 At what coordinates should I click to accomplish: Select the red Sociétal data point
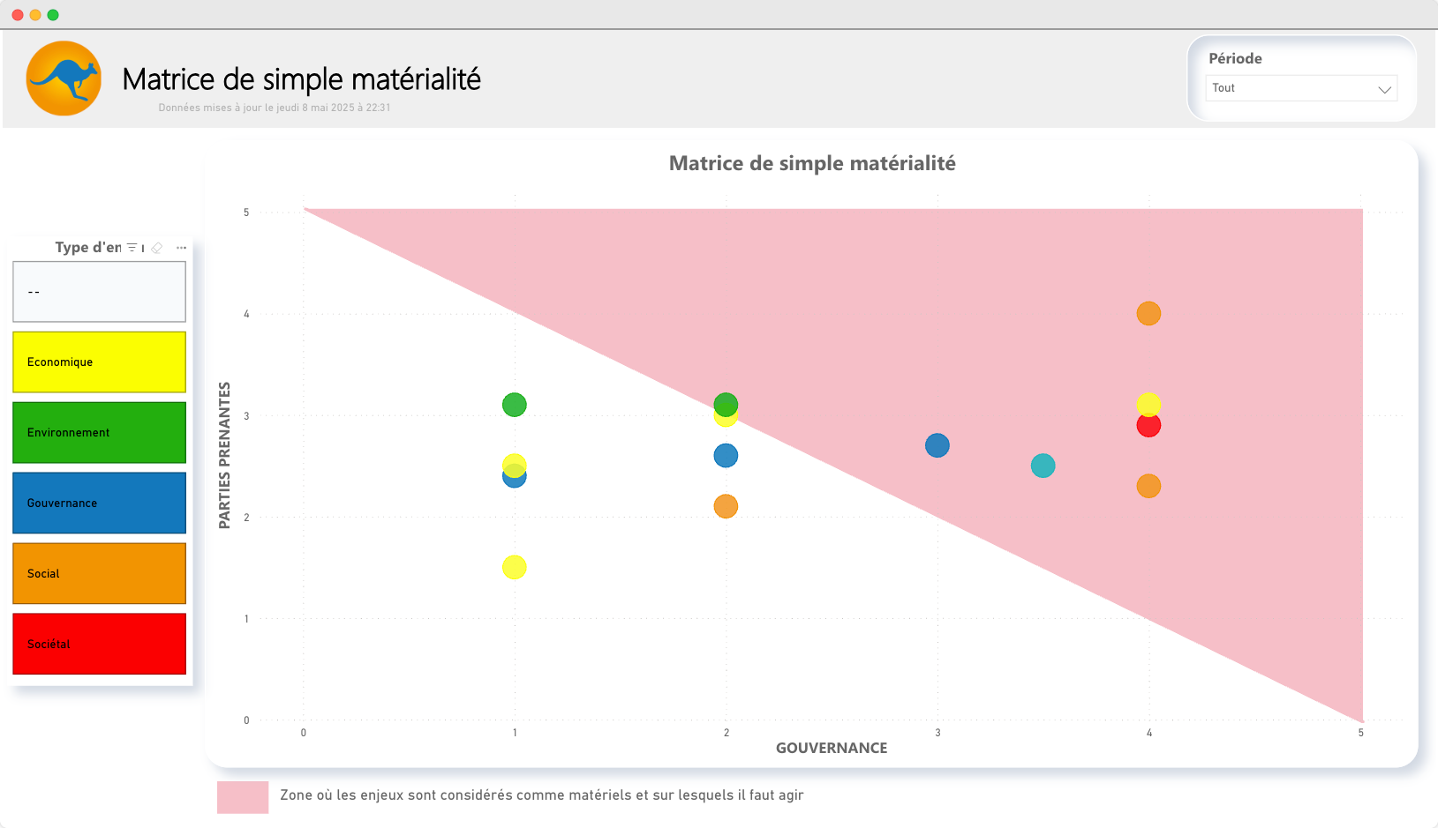click(1148, 427)
